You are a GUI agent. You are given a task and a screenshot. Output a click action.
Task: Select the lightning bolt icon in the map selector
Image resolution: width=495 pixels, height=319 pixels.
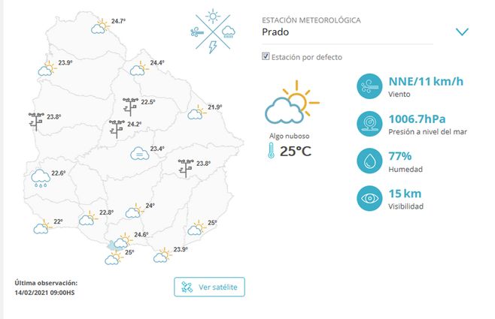tap(213, 47)
